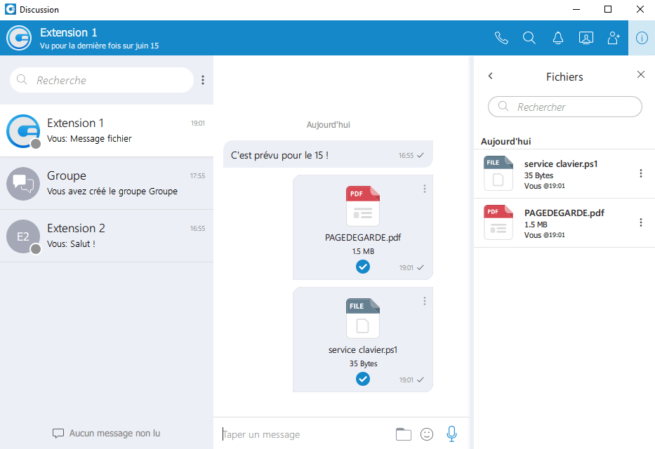Maximize the Discussion window
Image resolution: width=655 pixels, height=449 pixels.
(x=608, y=9)
